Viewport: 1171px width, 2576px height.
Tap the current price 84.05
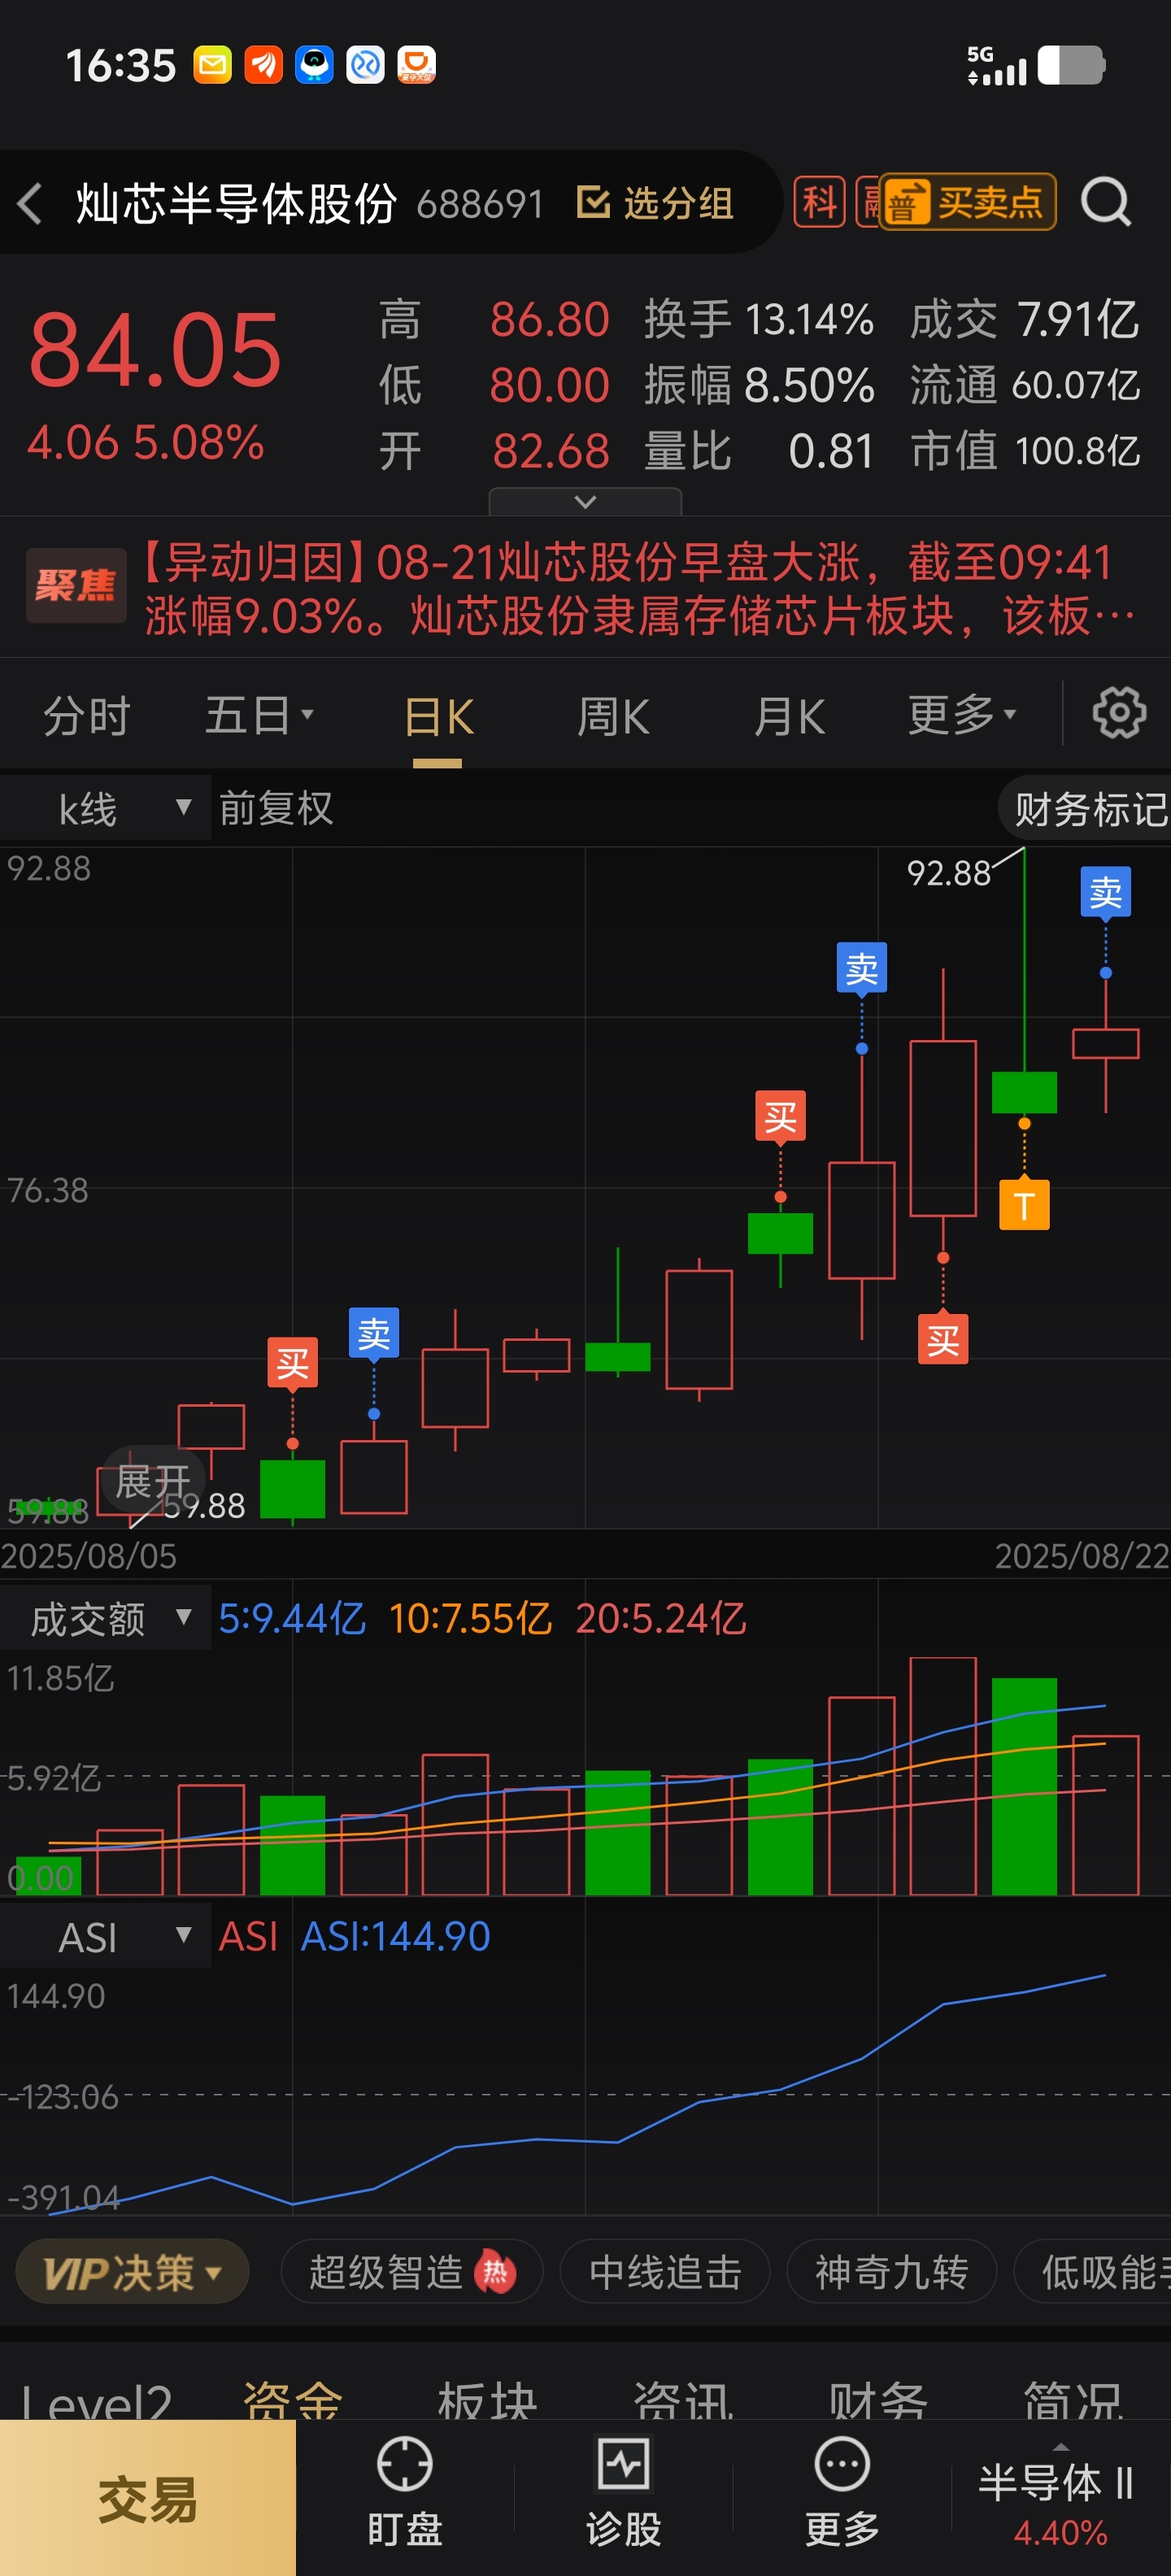click(155, 350)
